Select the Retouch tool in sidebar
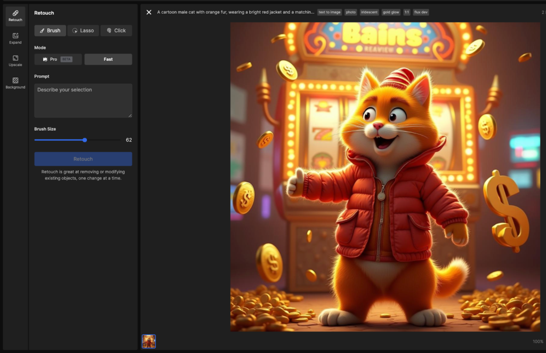The width and height of the screenshot is (546, 353). click(15, 15)
